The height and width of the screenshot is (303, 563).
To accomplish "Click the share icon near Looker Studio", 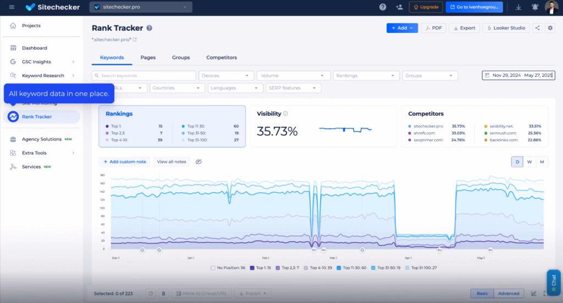I will (x=537, y=28).
